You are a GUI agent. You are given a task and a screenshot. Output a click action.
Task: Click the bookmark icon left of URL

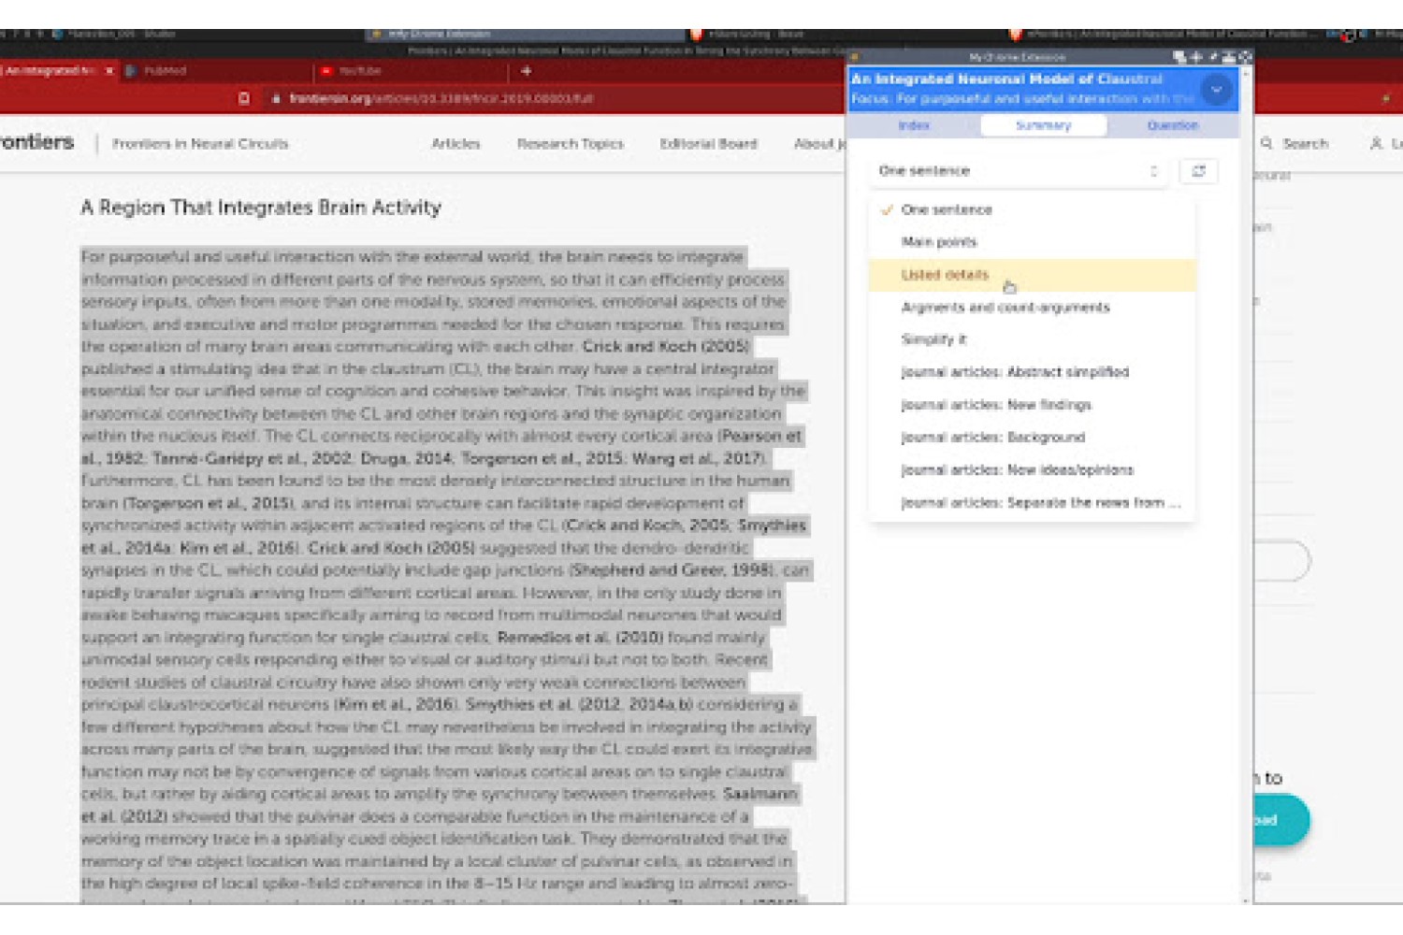click(243, 98)
